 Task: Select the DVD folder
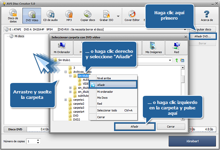click(x=76, y=115)
